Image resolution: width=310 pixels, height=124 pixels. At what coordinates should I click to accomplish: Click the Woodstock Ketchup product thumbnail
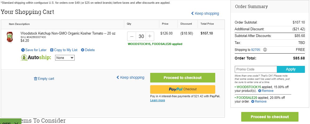tap(10, 37)
